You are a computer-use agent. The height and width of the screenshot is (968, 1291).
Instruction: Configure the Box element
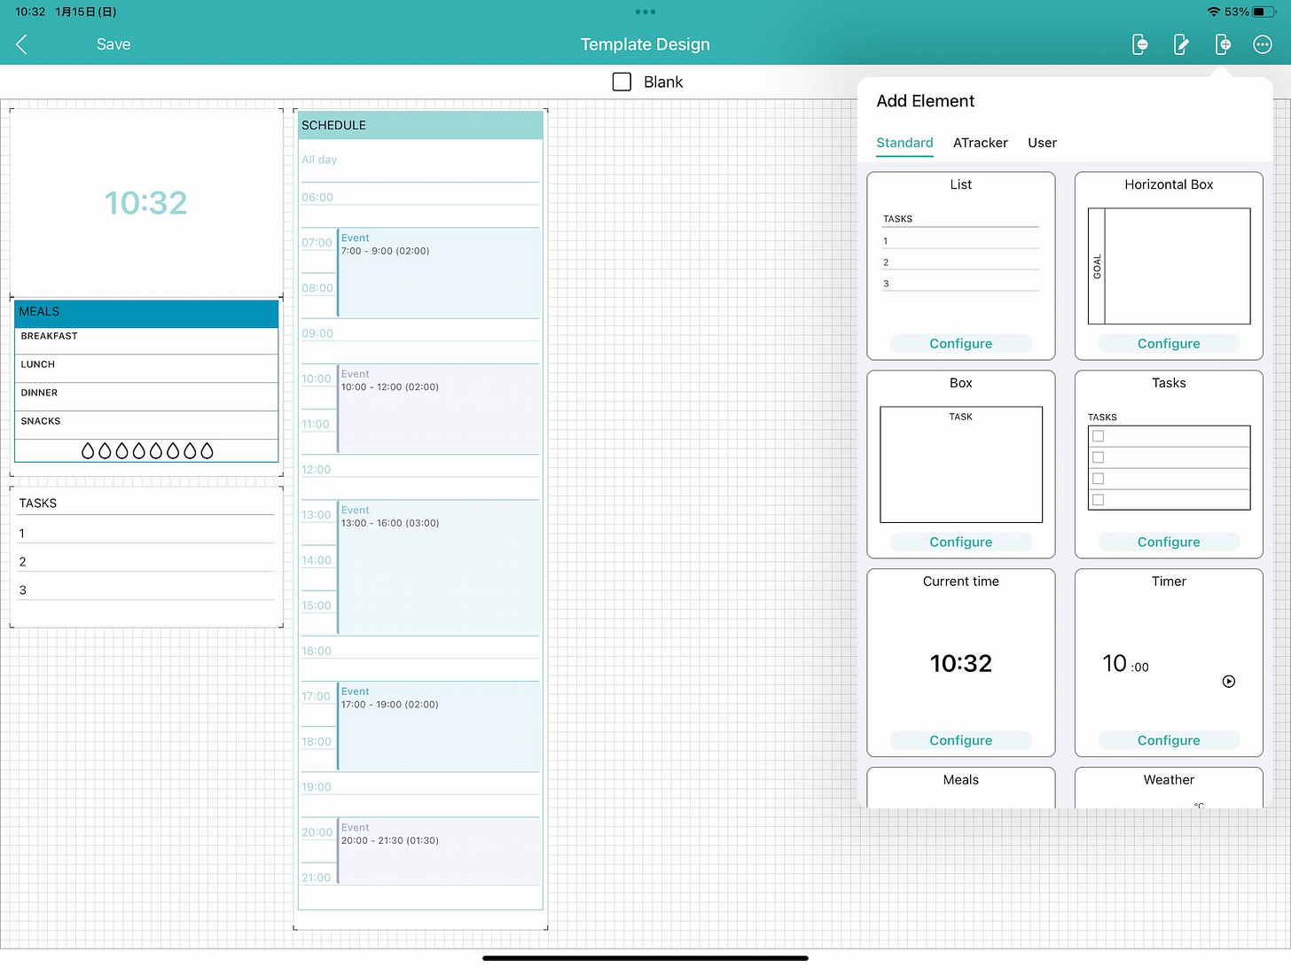coord(960,542)
